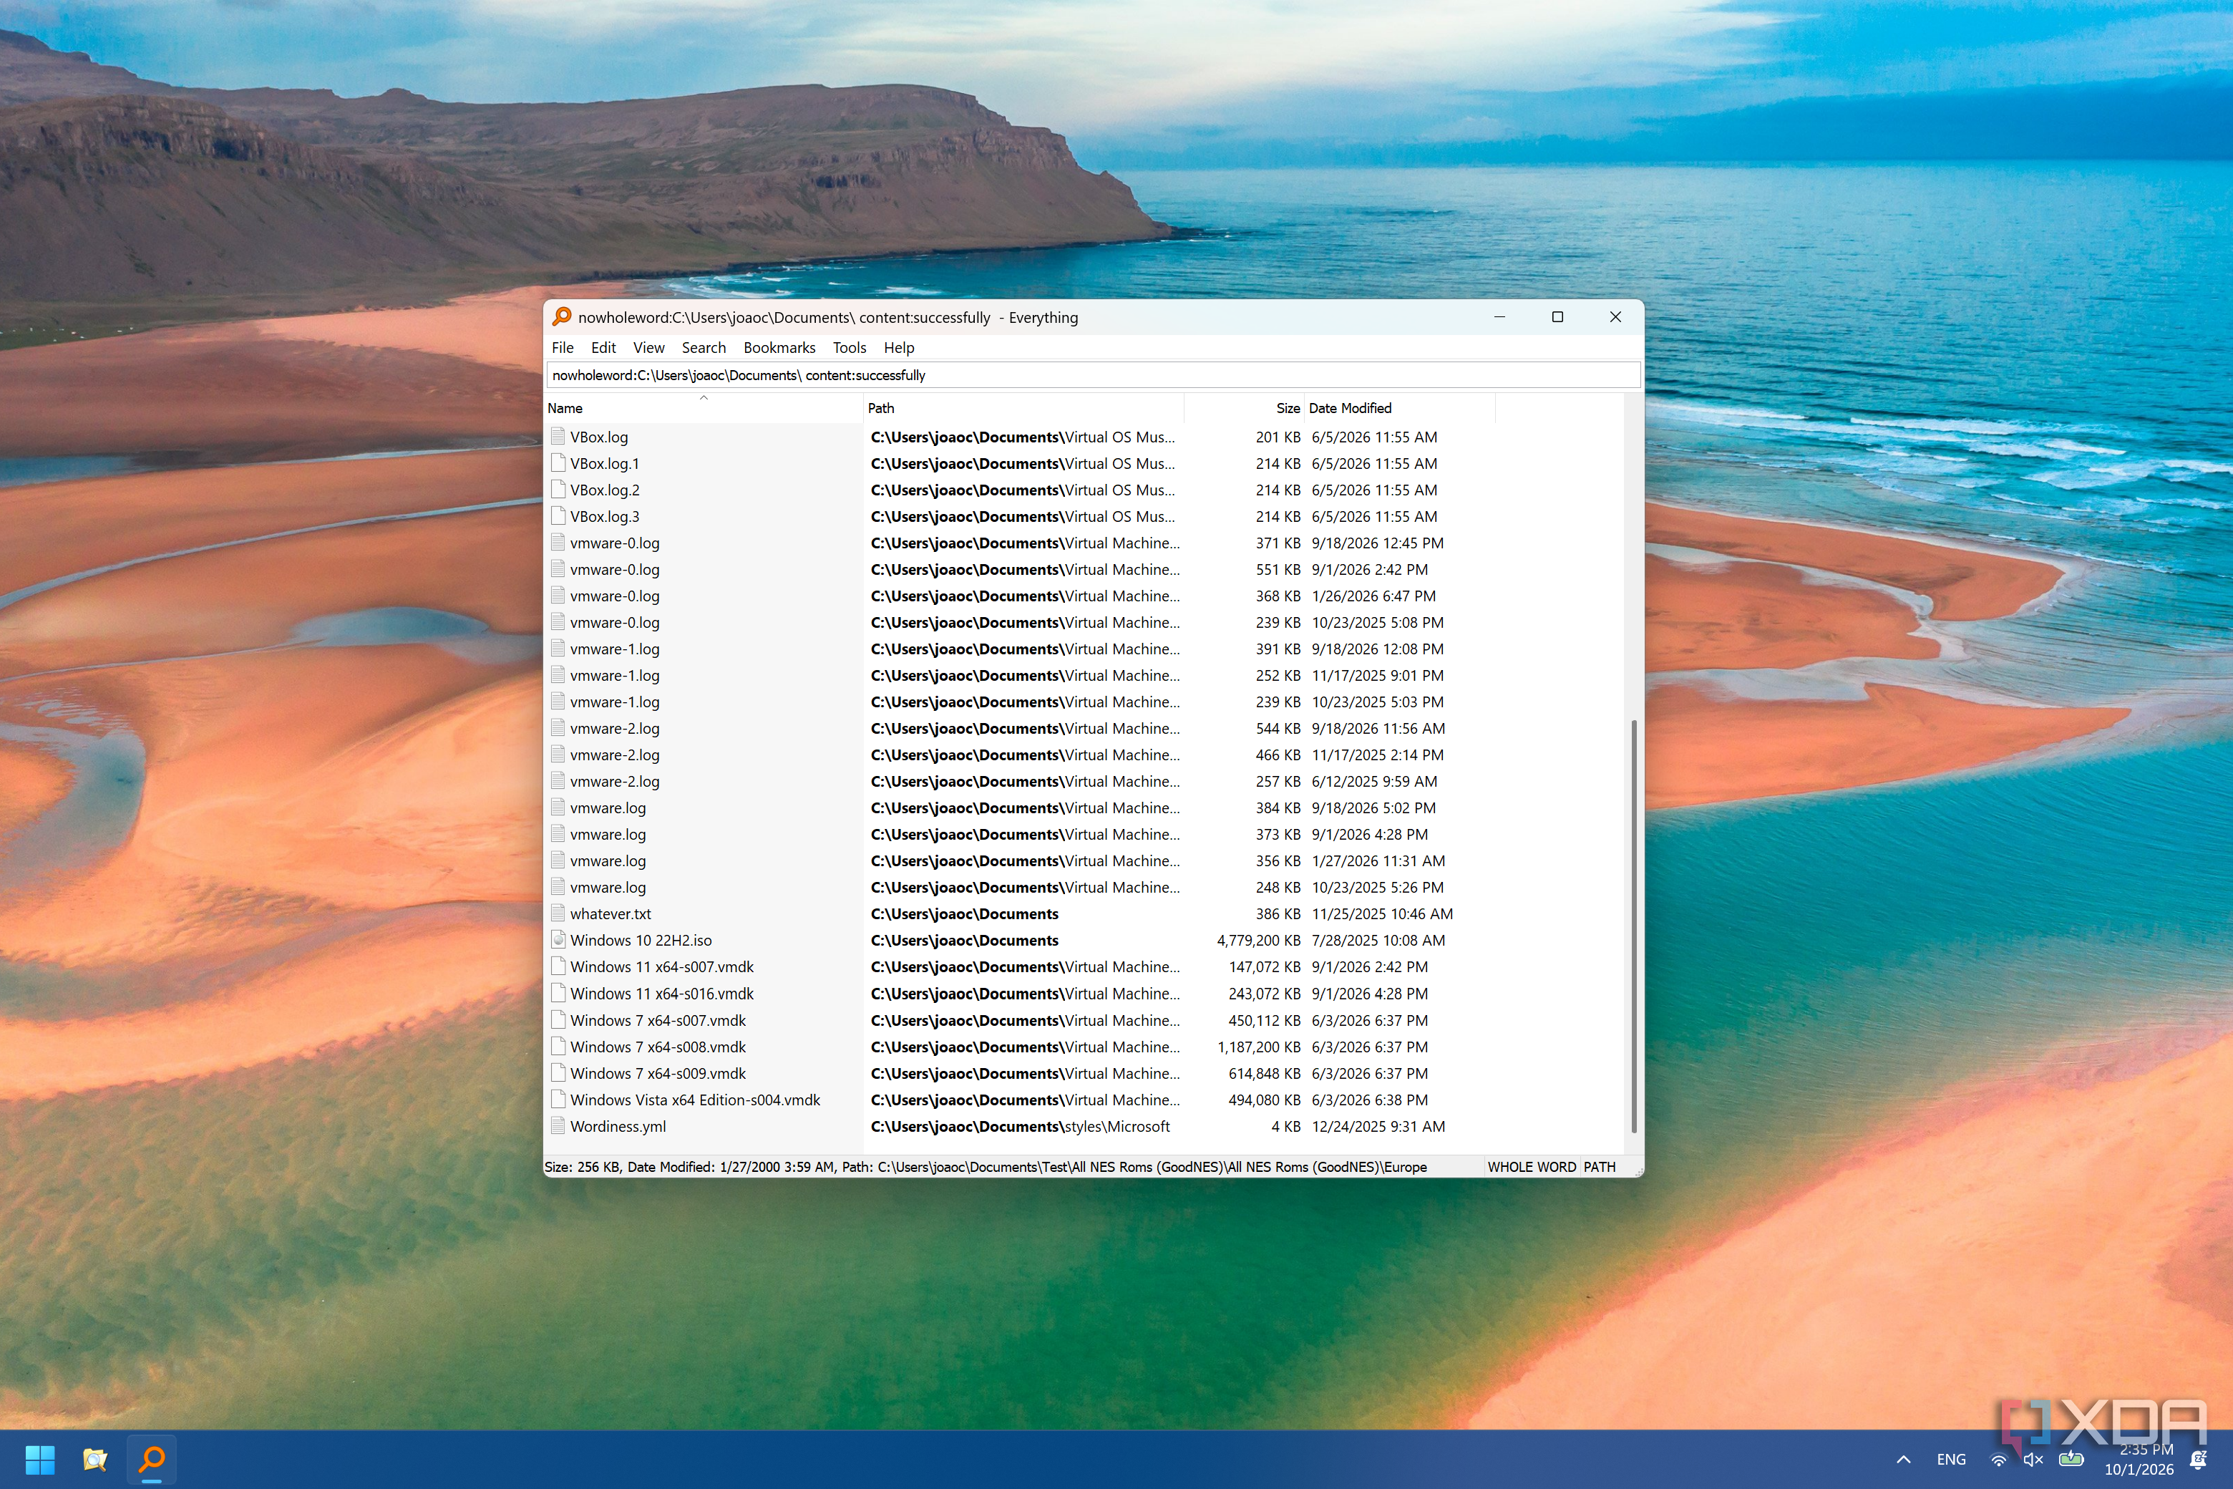The width and height of the screenshot is (2233, 1489).
Task: Select vmware-2.log modified 6/12/2025 9:59 AM
Action: (1084, 782)
